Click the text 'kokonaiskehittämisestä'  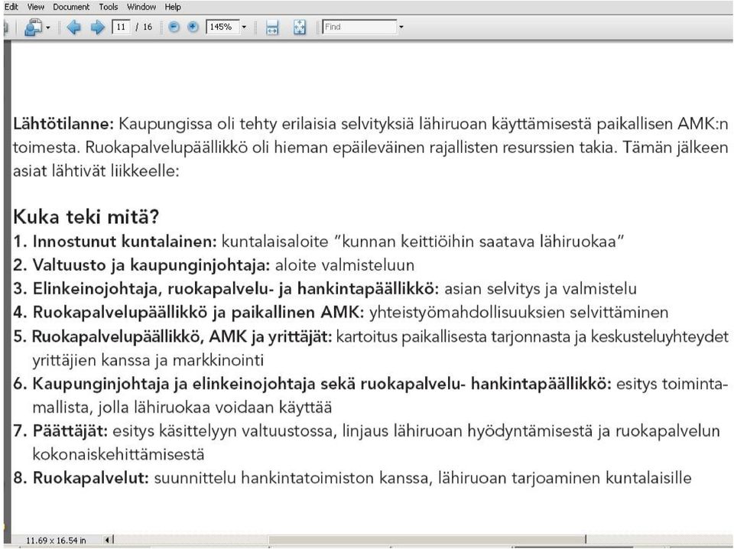click(x=119, y=454)
